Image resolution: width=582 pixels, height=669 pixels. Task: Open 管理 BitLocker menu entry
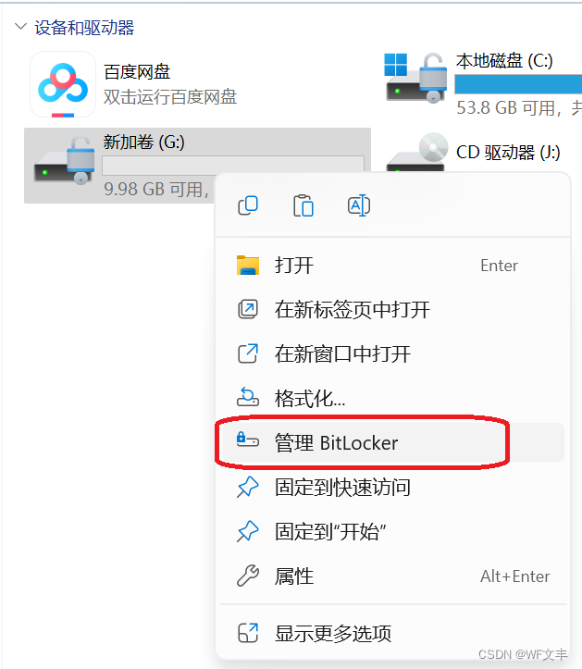[392, 442]
